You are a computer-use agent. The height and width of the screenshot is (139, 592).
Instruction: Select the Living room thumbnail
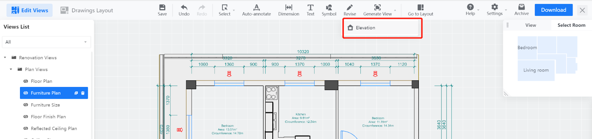pos(536,70)
